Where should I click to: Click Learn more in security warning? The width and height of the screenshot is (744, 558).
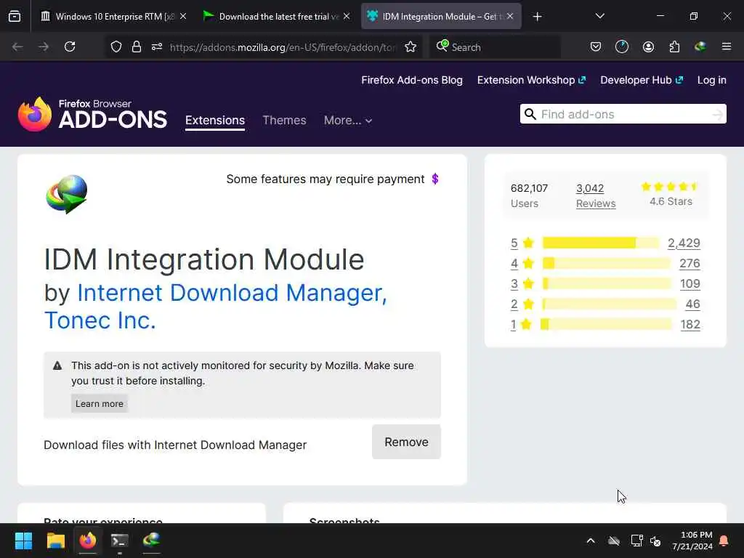(x=99, y=403)
